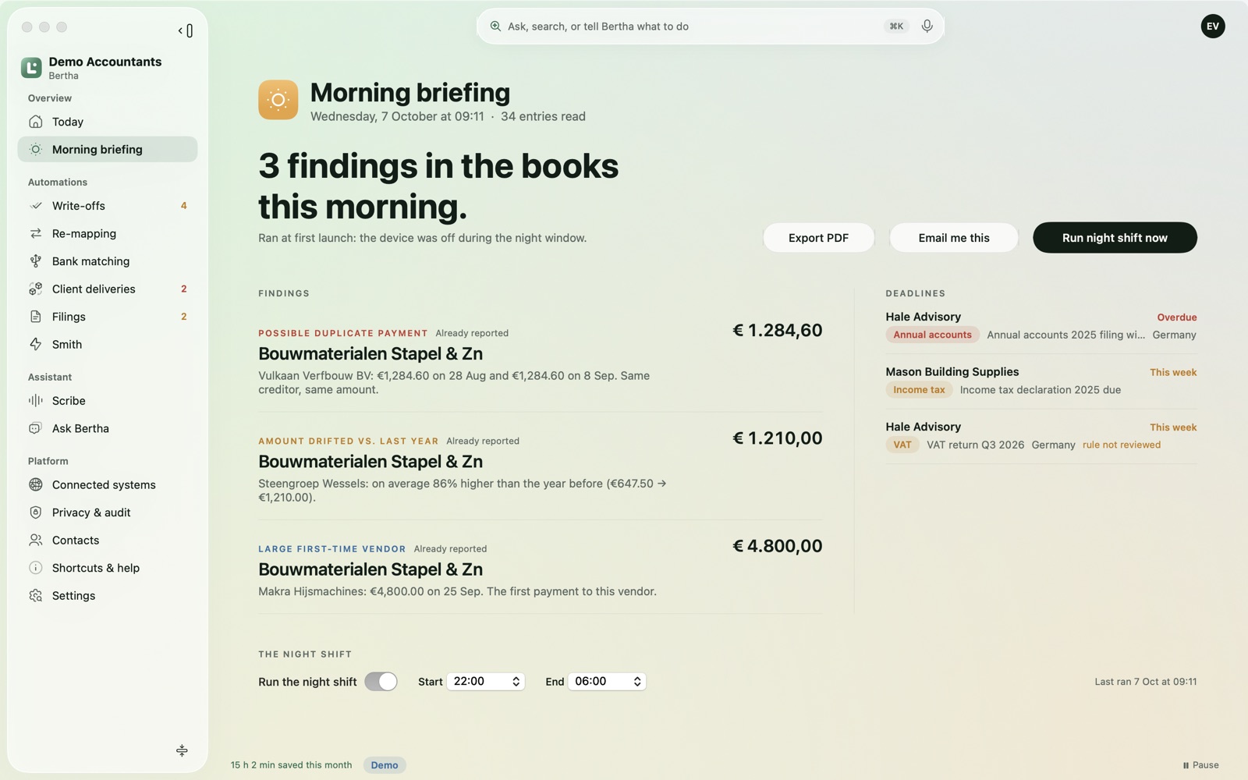Click the Ask Bertha chat icon
1248x780 pixels.
coord(36,428)
